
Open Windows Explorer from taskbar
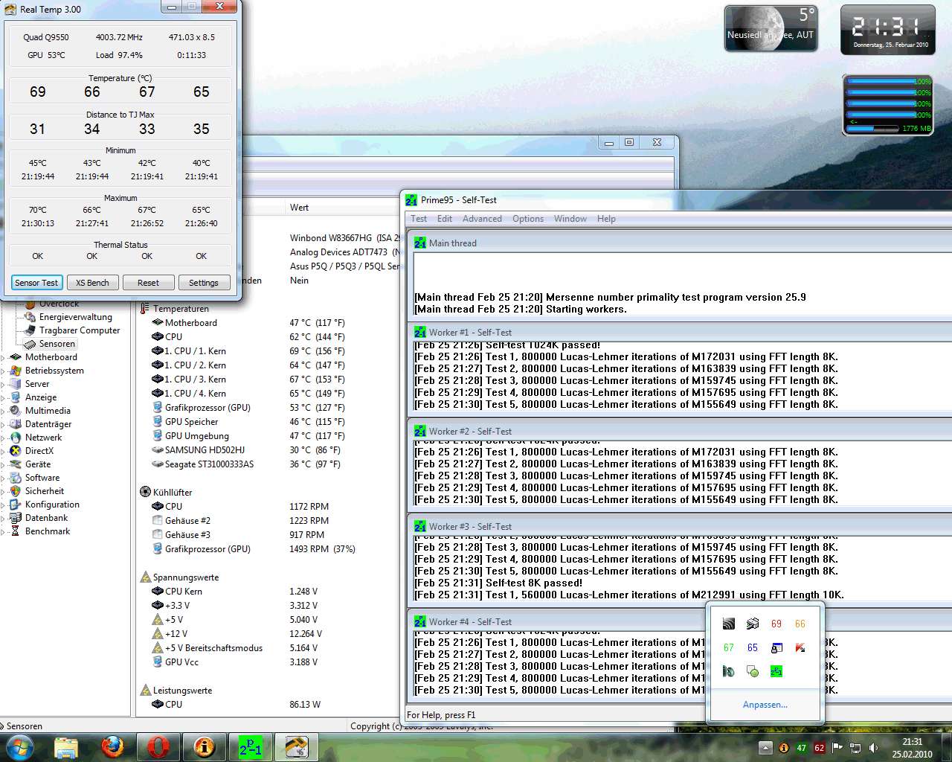(66, 746)
